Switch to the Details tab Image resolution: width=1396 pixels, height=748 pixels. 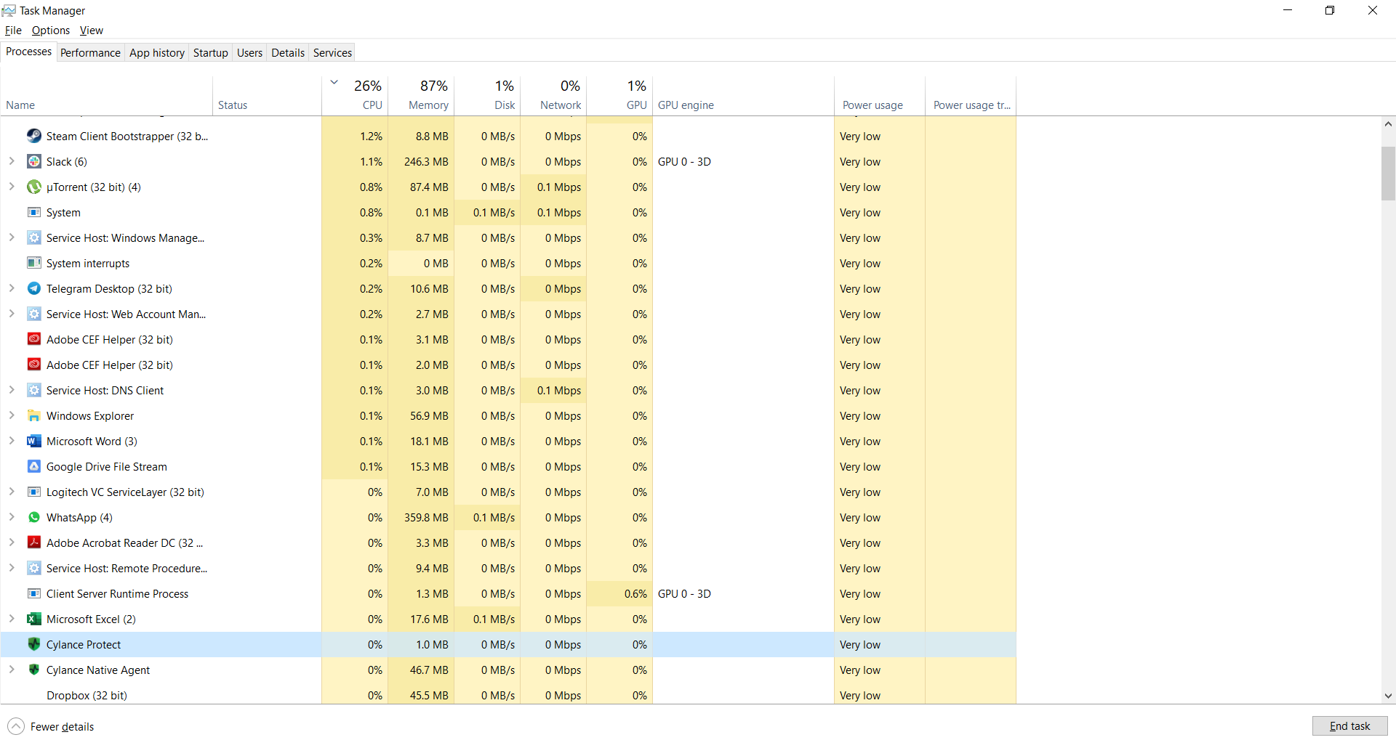pos(288,52)
